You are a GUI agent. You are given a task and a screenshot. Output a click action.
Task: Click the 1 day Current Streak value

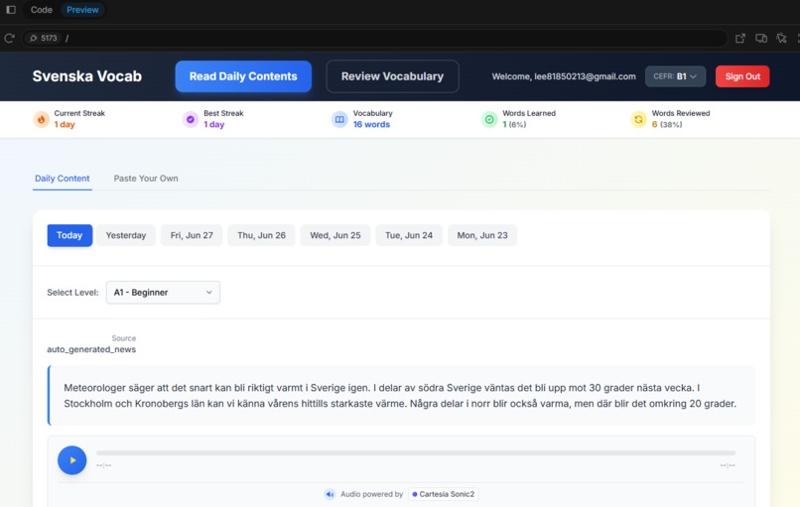pos(65,124)
